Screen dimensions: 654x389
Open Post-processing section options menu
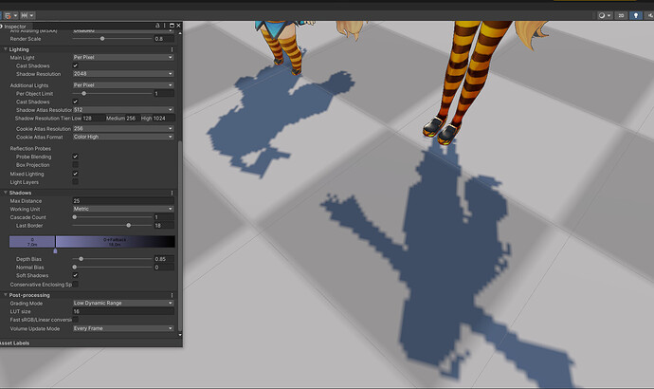click(172, 295)
